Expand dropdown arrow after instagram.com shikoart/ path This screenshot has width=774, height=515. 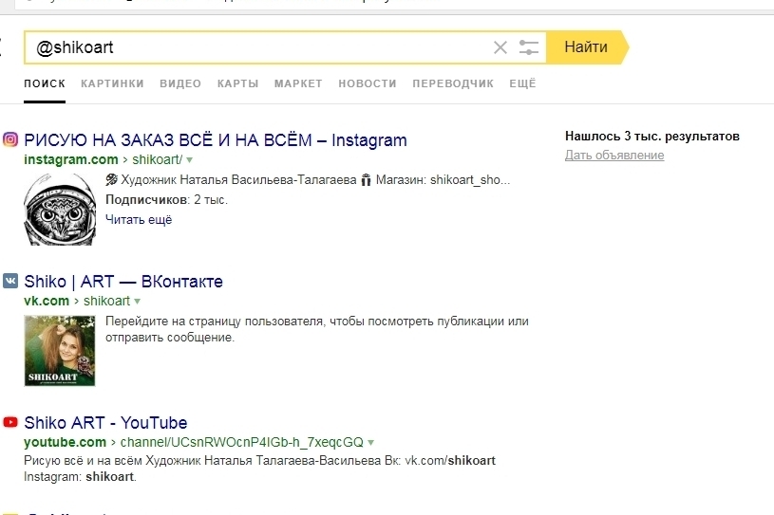pyautogui.click(x=190, y=160)
